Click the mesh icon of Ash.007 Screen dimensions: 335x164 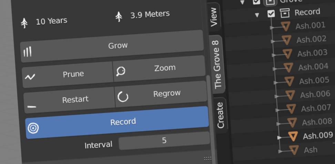click(291, 109)
